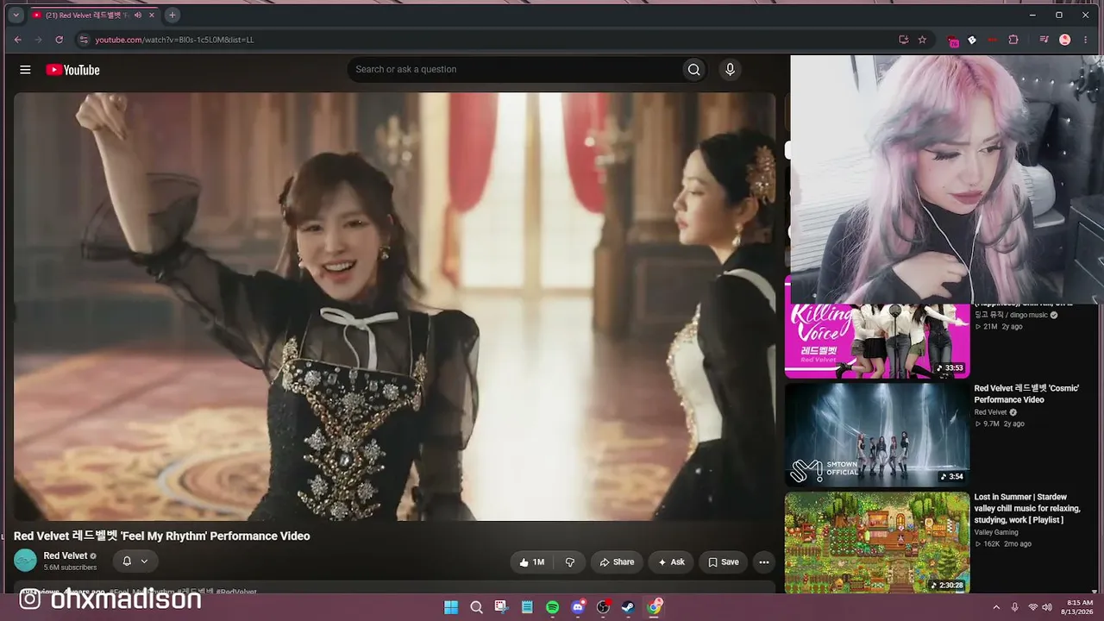
Task: Open more actions three-dot menu under the video
Action: 763,562
